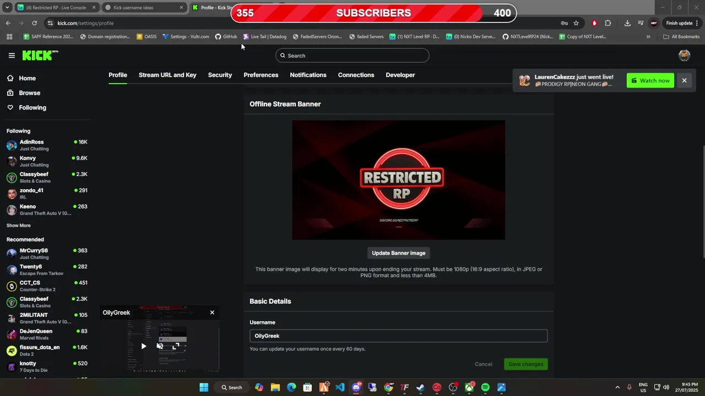The height and width of the screenshot is (396, 705).
Task: Open the Live Tail Datadog bookmark
Action: (265, 37)
